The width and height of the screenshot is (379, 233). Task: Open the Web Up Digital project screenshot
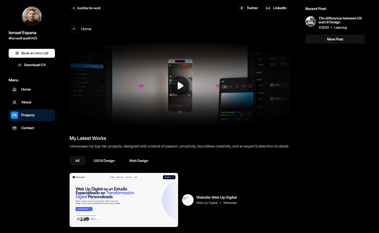124,200
